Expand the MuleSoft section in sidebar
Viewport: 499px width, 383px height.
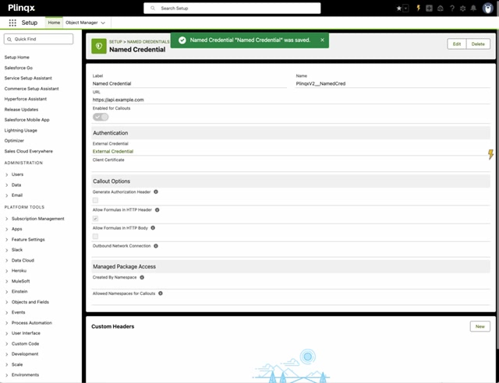coord(7,282)
